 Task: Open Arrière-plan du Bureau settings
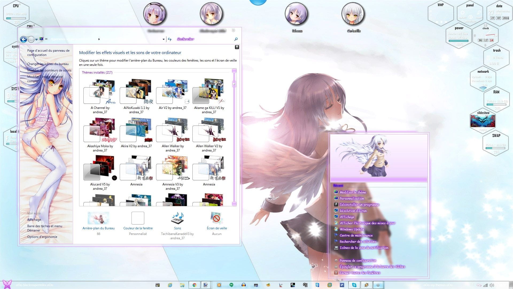98,223
